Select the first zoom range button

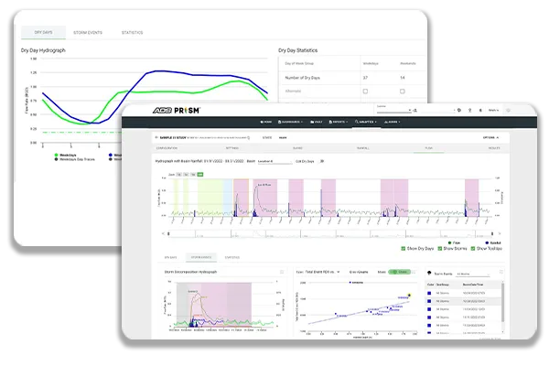[x=179, y=175]
